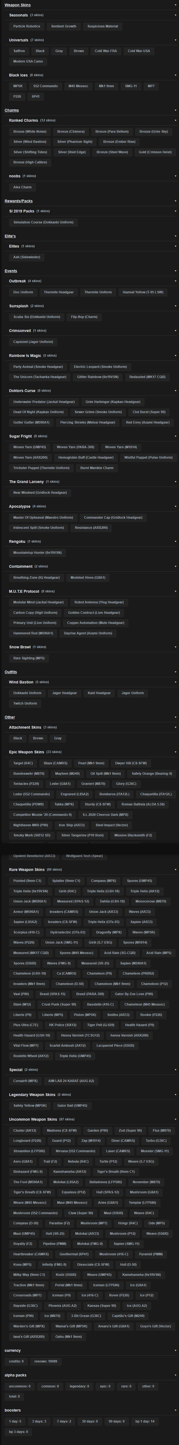Select the Cold War-FRA skin
Screen dimensions: 179x1445
coord(106,51)
